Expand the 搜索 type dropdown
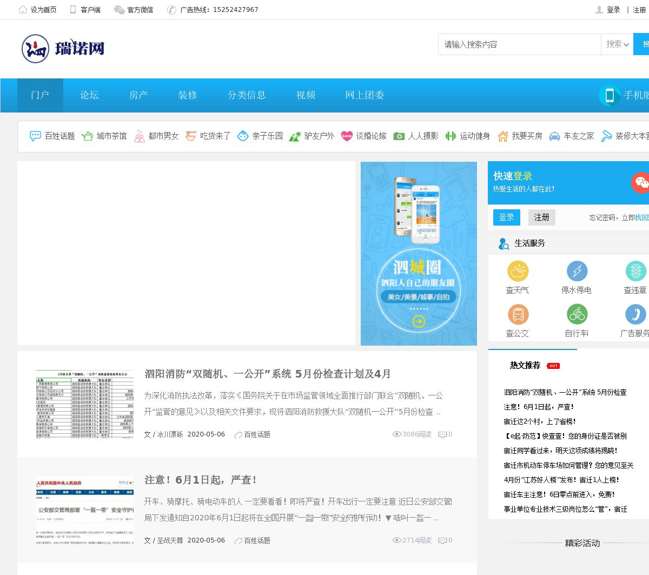 [617, 44]
